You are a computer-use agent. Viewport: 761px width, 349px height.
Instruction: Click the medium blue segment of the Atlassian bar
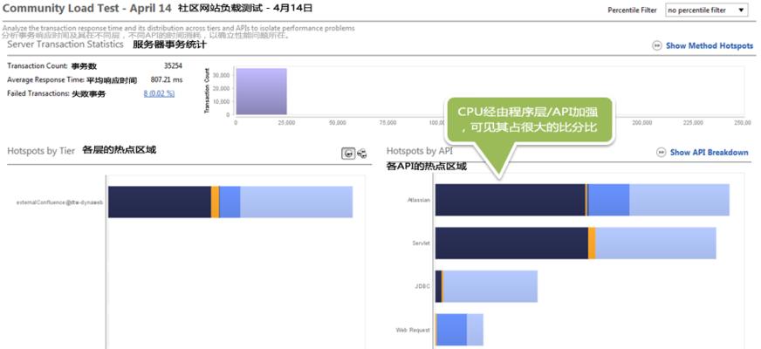[608, 200]
